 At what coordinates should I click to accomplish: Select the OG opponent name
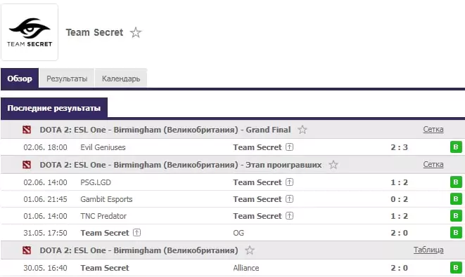pos(238,233)
